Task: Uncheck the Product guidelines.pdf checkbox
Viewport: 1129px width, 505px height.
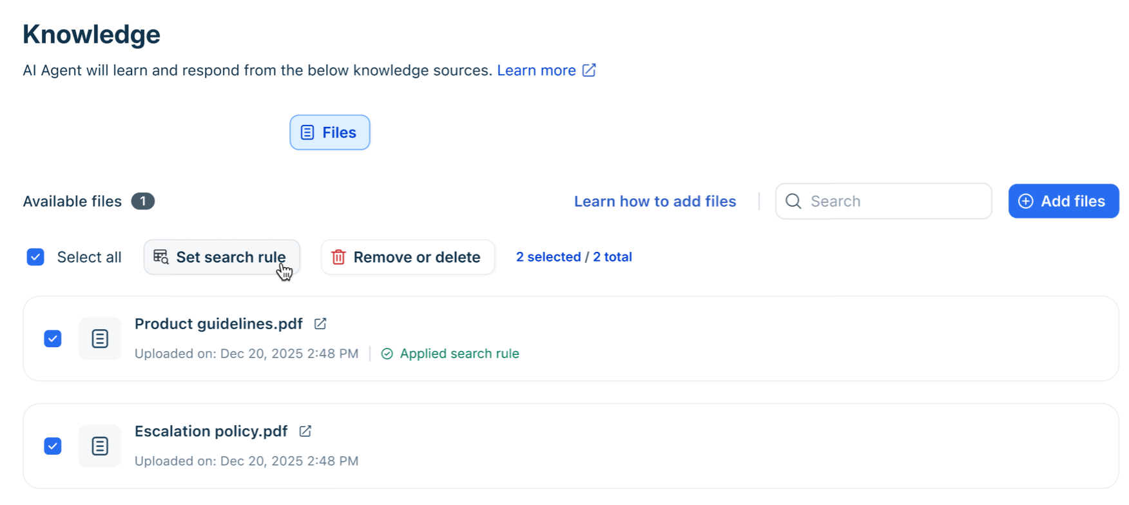Action: pyautogui.click(x=53, y=339)
